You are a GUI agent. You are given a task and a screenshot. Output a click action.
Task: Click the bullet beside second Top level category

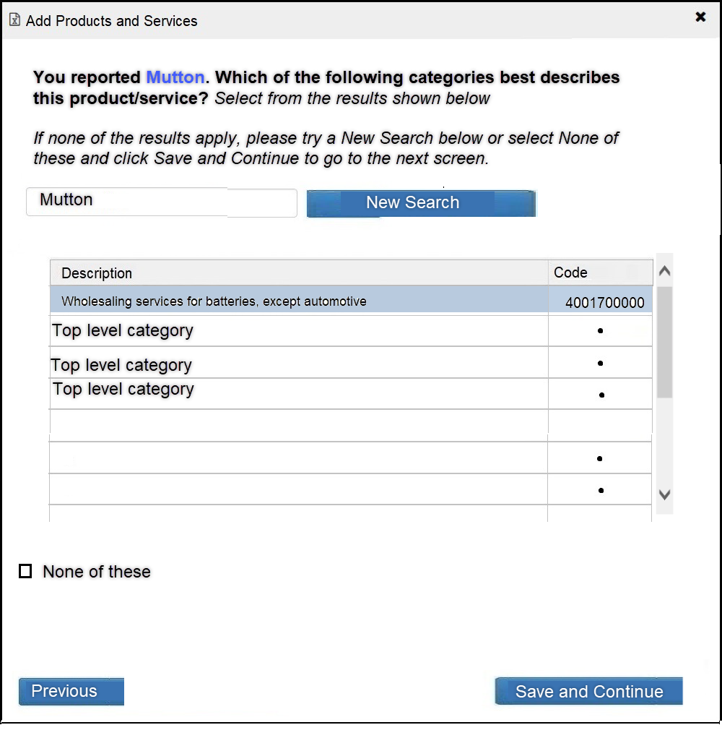coord(601,364)
